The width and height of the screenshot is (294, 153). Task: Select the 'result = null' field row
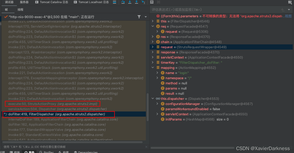pos(221,94)
